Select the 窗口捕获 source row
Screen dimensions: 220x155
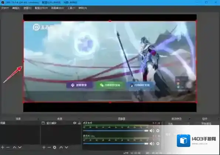click(x=61, y=123)
